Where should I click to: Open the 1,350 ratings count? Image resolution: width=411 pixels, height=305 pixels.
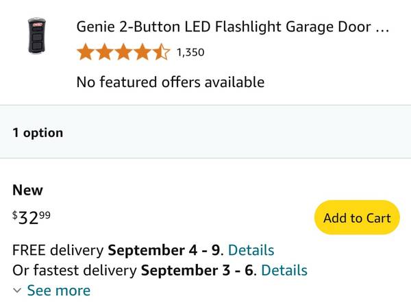(x=190, y=52)
